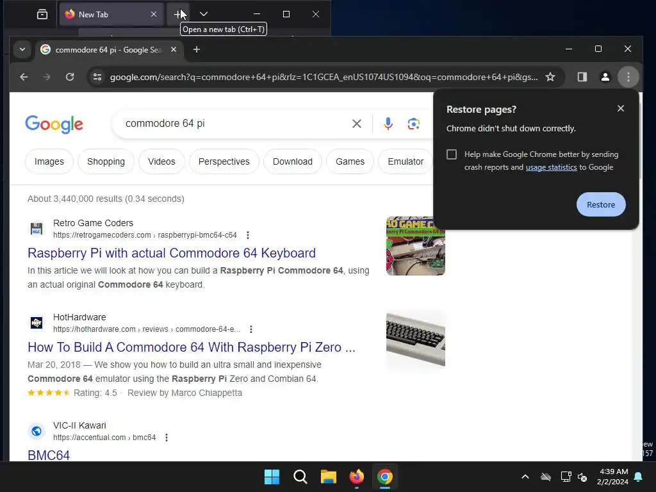Switch to Firefox from taskbar
This screenshot has width=656, height=492.
[x=356, y=477]
